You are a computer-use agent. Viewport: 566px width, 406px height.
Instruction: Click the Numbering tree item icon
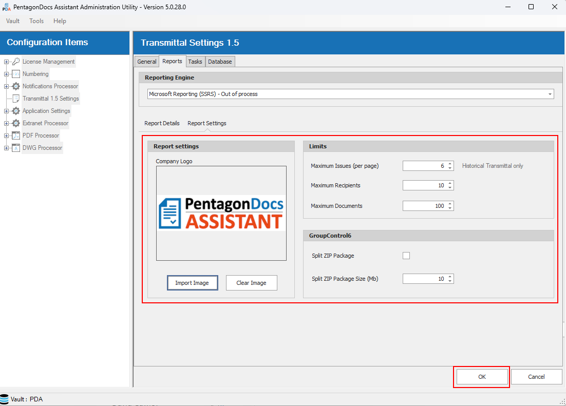coord(16,74)
